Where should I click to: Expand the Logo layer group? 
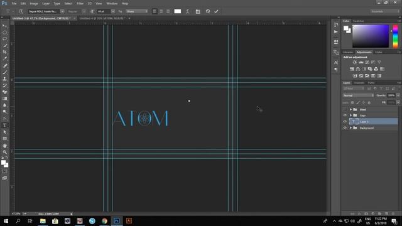[x=350, y=116]
